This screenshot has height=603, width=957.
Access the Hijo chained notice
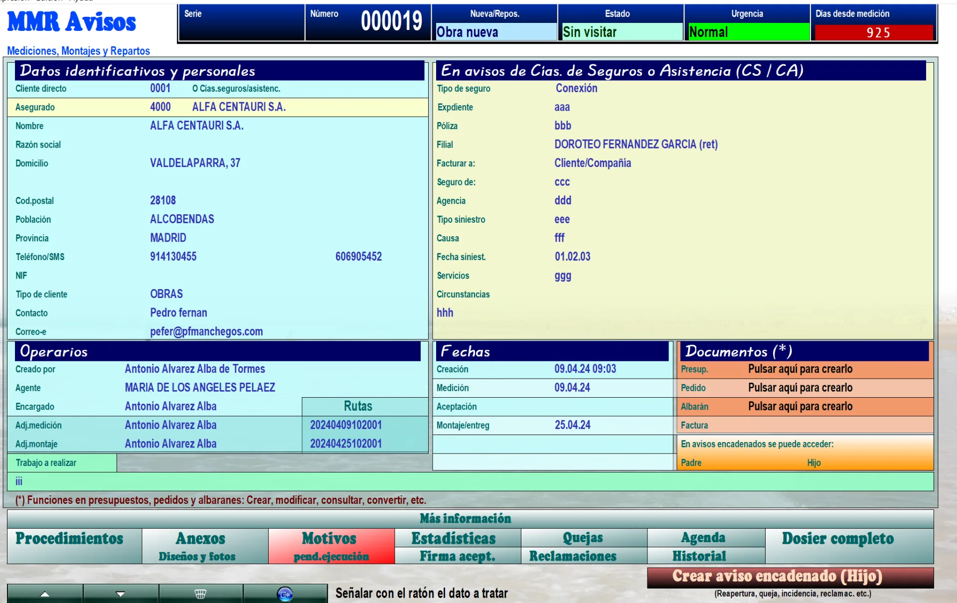813,463
